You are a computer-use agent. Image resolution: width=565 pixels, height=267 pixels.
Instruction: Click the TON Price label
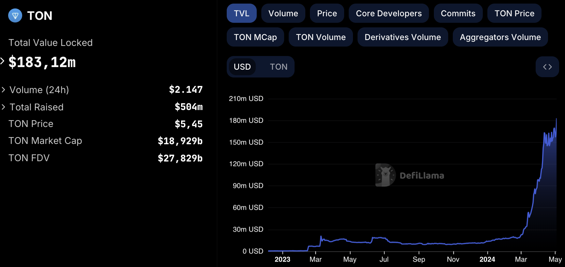(x=31, y=124)
